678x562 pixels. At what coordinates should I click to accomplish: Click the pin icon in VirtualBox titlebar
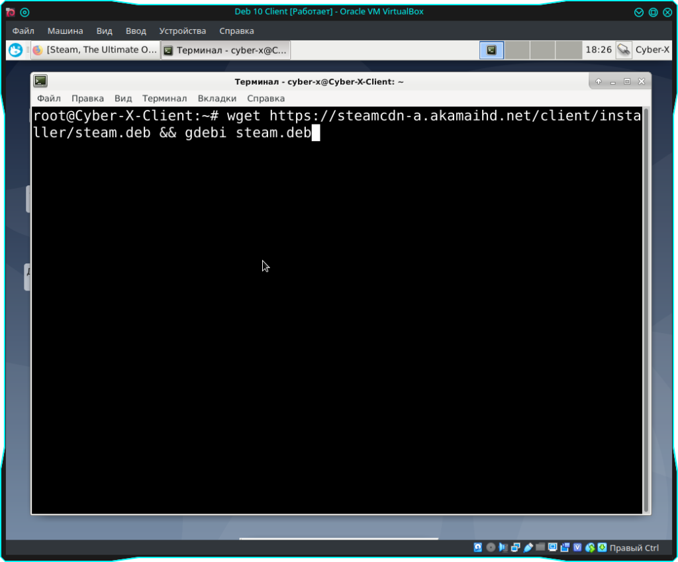pyautogui.click(x=24, y=12)
